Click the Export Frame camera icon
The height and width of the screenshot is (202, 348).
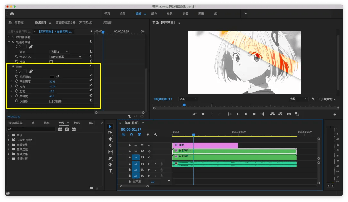289,114
